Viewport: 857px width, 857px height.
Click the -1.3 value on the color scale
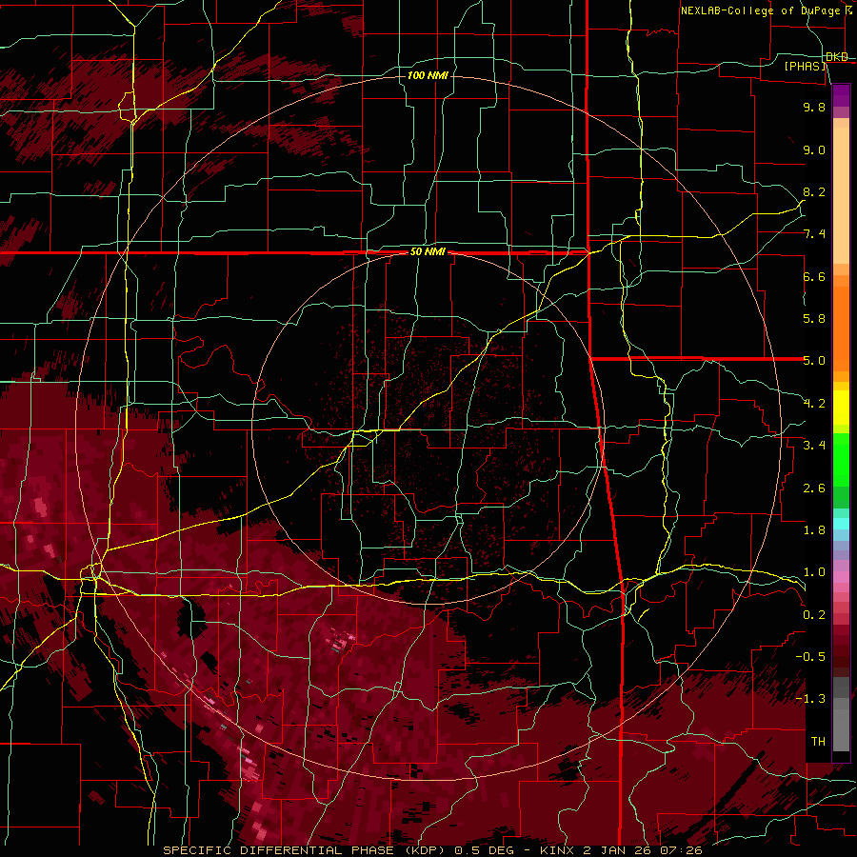click(810, 699)
